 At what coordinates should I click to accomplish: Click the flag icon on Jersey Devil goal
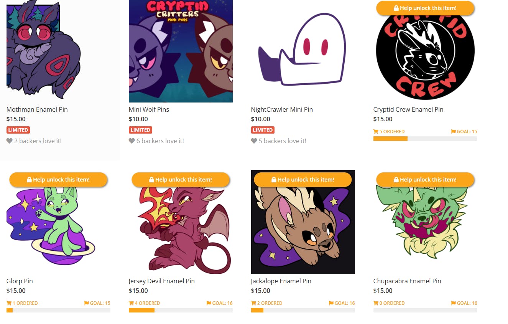click(x=209, y=303)
